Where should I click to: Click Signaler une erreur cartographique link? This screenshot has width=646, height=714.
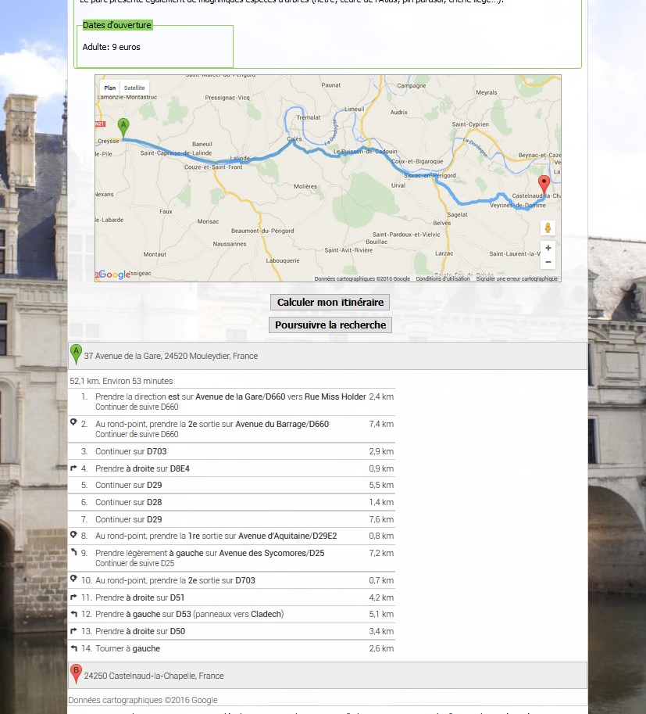[516, 278]
